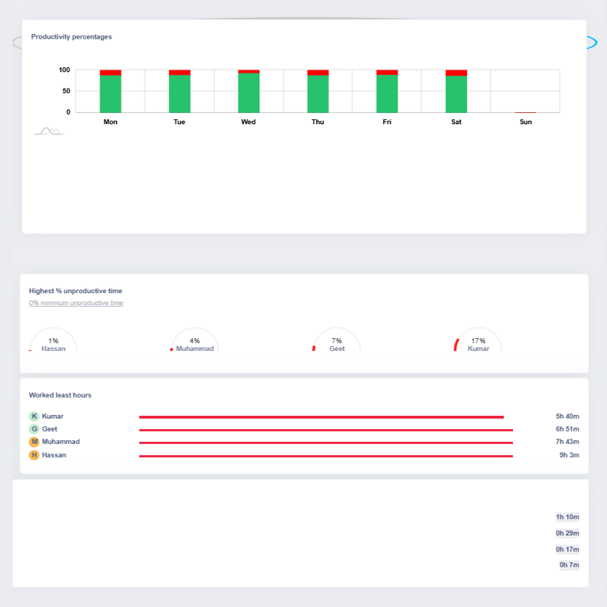Select Kumar's 17% unproductive gauge

478,340
